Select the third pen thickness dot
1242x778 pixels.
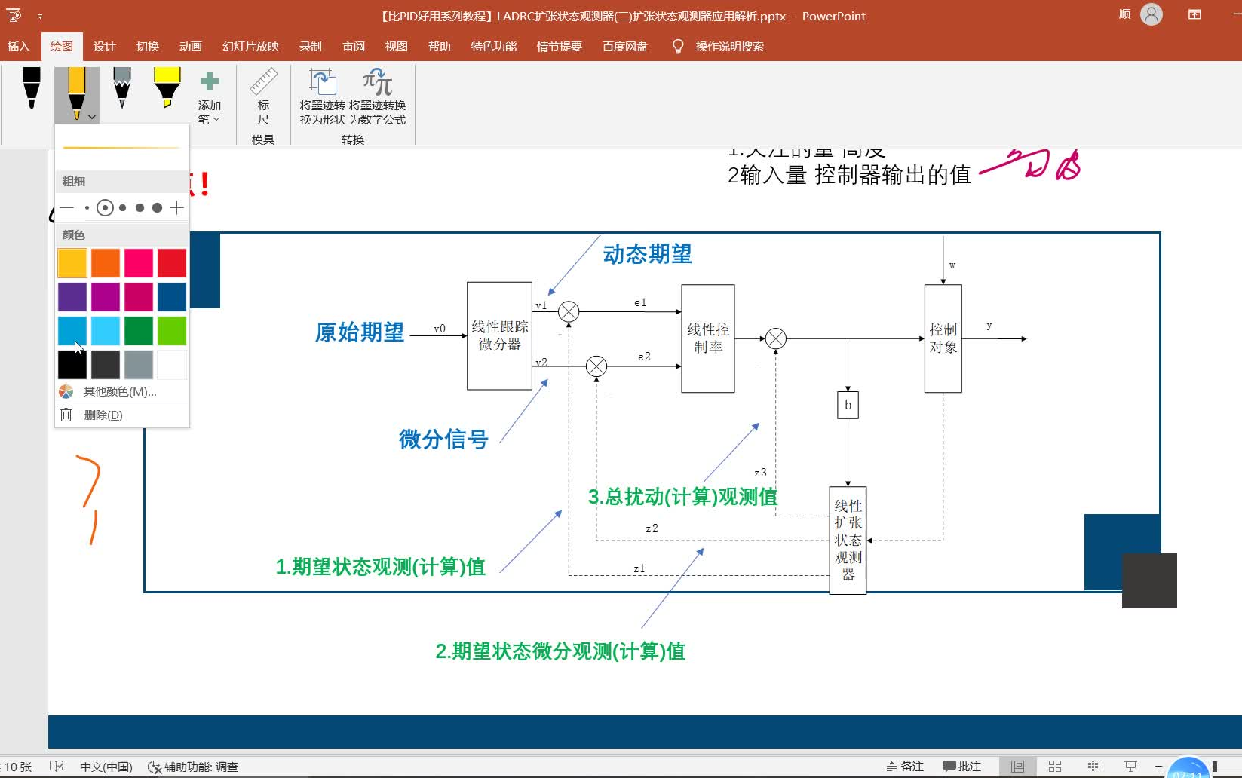coord(122,207)
